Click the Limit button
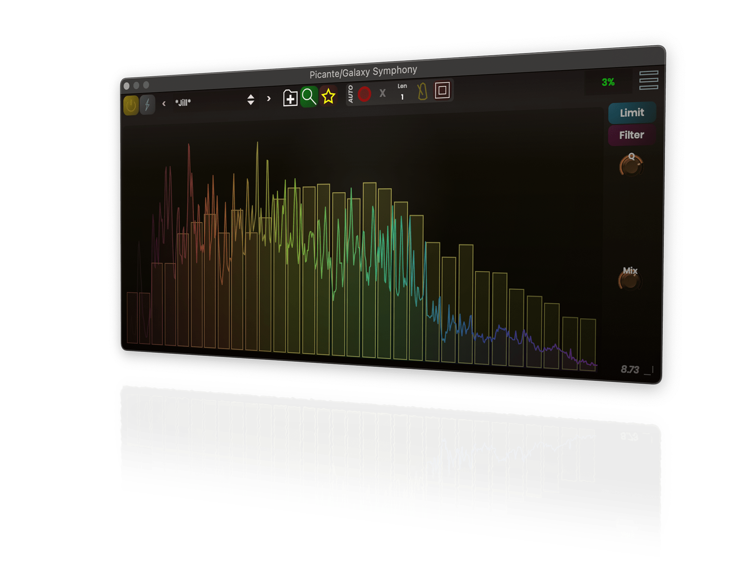 pyautogui.click(x=632, y=113)
